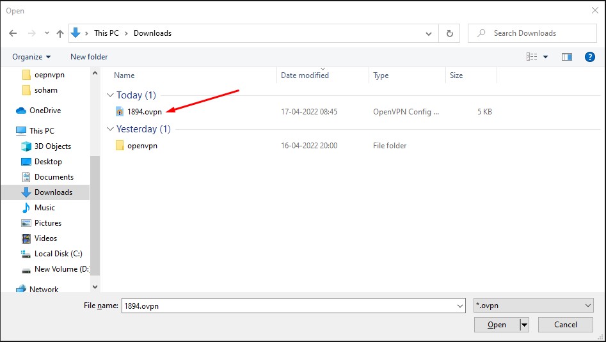Click New folder in the toolbar
This screenshot has height=342, width=606.
[89, 57]
